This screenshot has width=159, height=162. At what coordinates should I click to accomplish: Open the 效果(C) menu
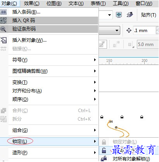31,3
